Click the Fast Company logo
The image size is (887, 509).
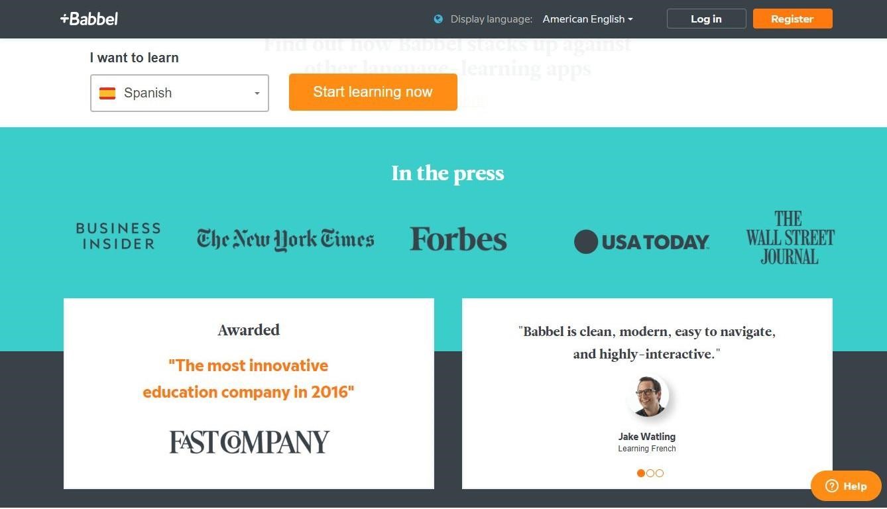(x=249, y=442)
